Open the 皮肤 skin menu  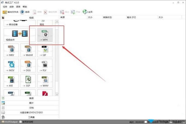(x=12, y=7)
